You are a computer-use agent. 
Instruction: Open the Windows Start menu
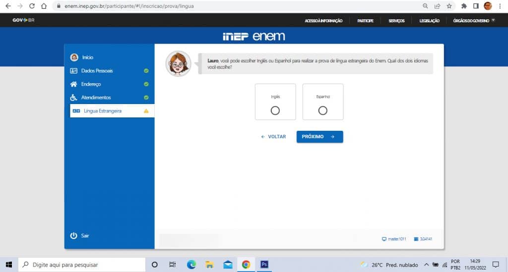(x=9, y=265)
